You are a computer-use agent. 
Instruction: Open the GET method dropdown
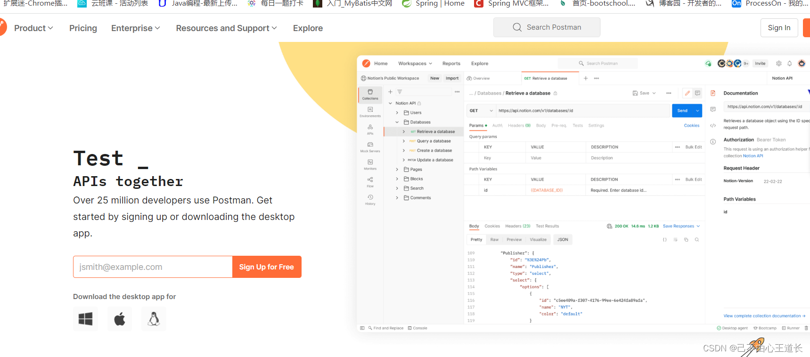click(481, 111)
